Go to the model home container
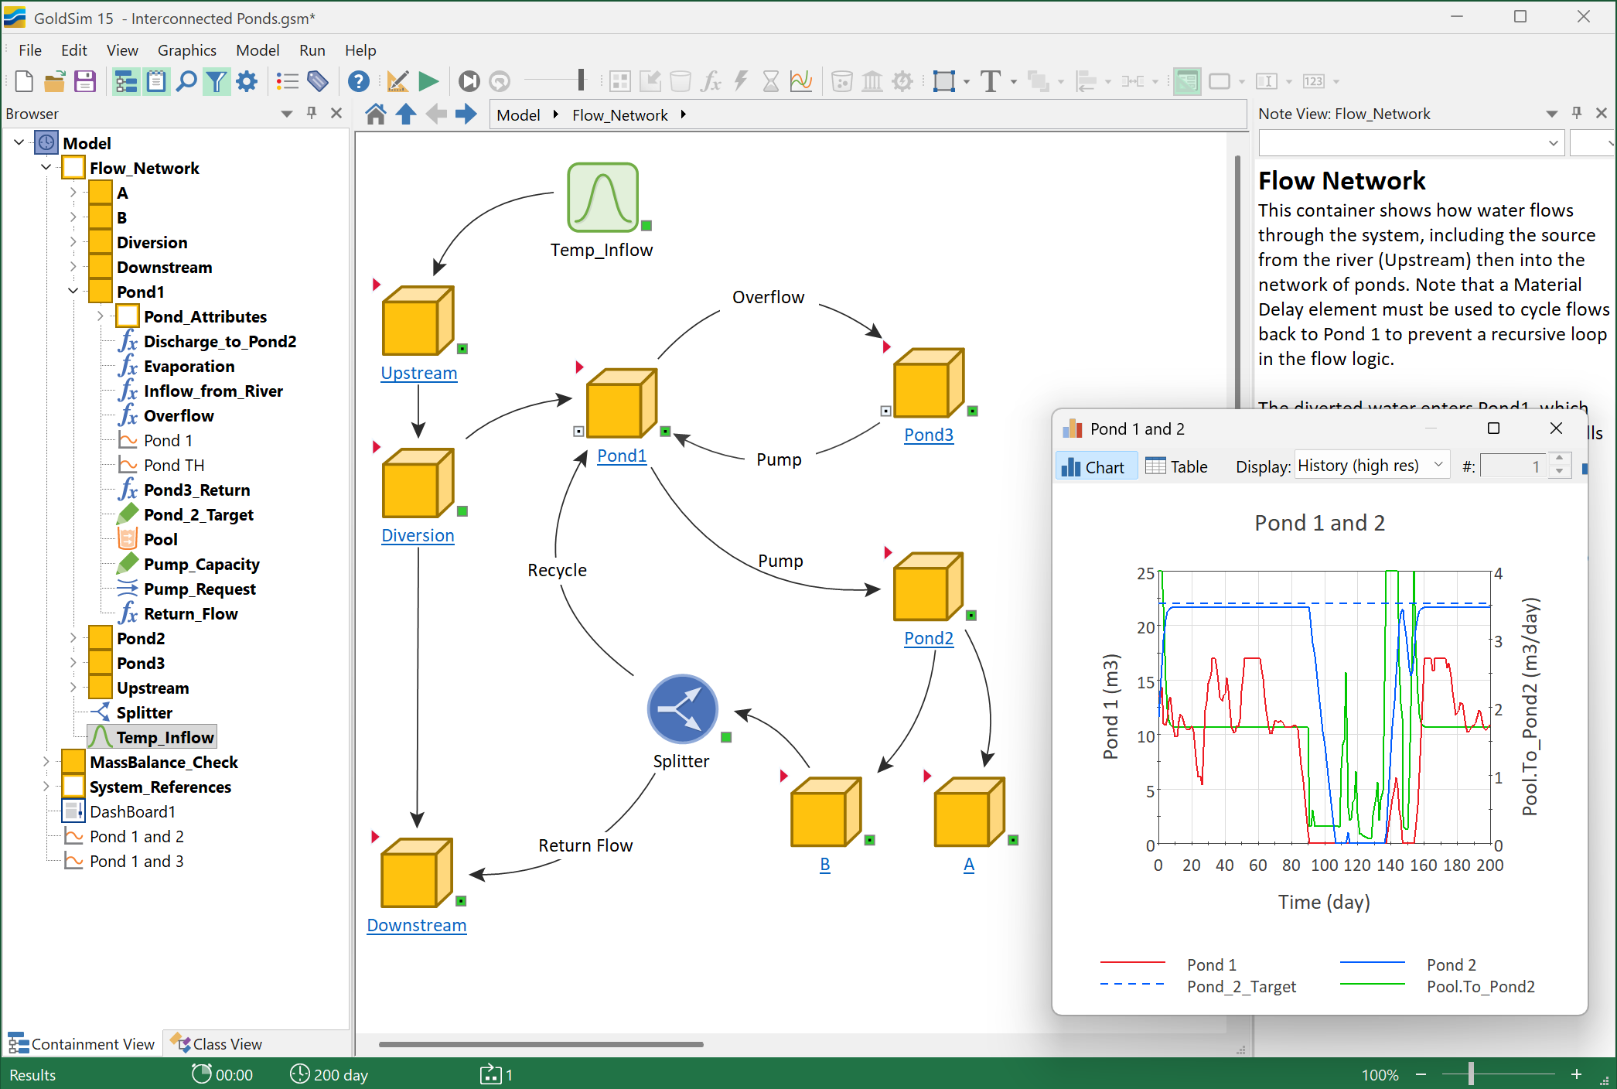The width and height of the screenshot is (1617, 1089). point(376,114)
